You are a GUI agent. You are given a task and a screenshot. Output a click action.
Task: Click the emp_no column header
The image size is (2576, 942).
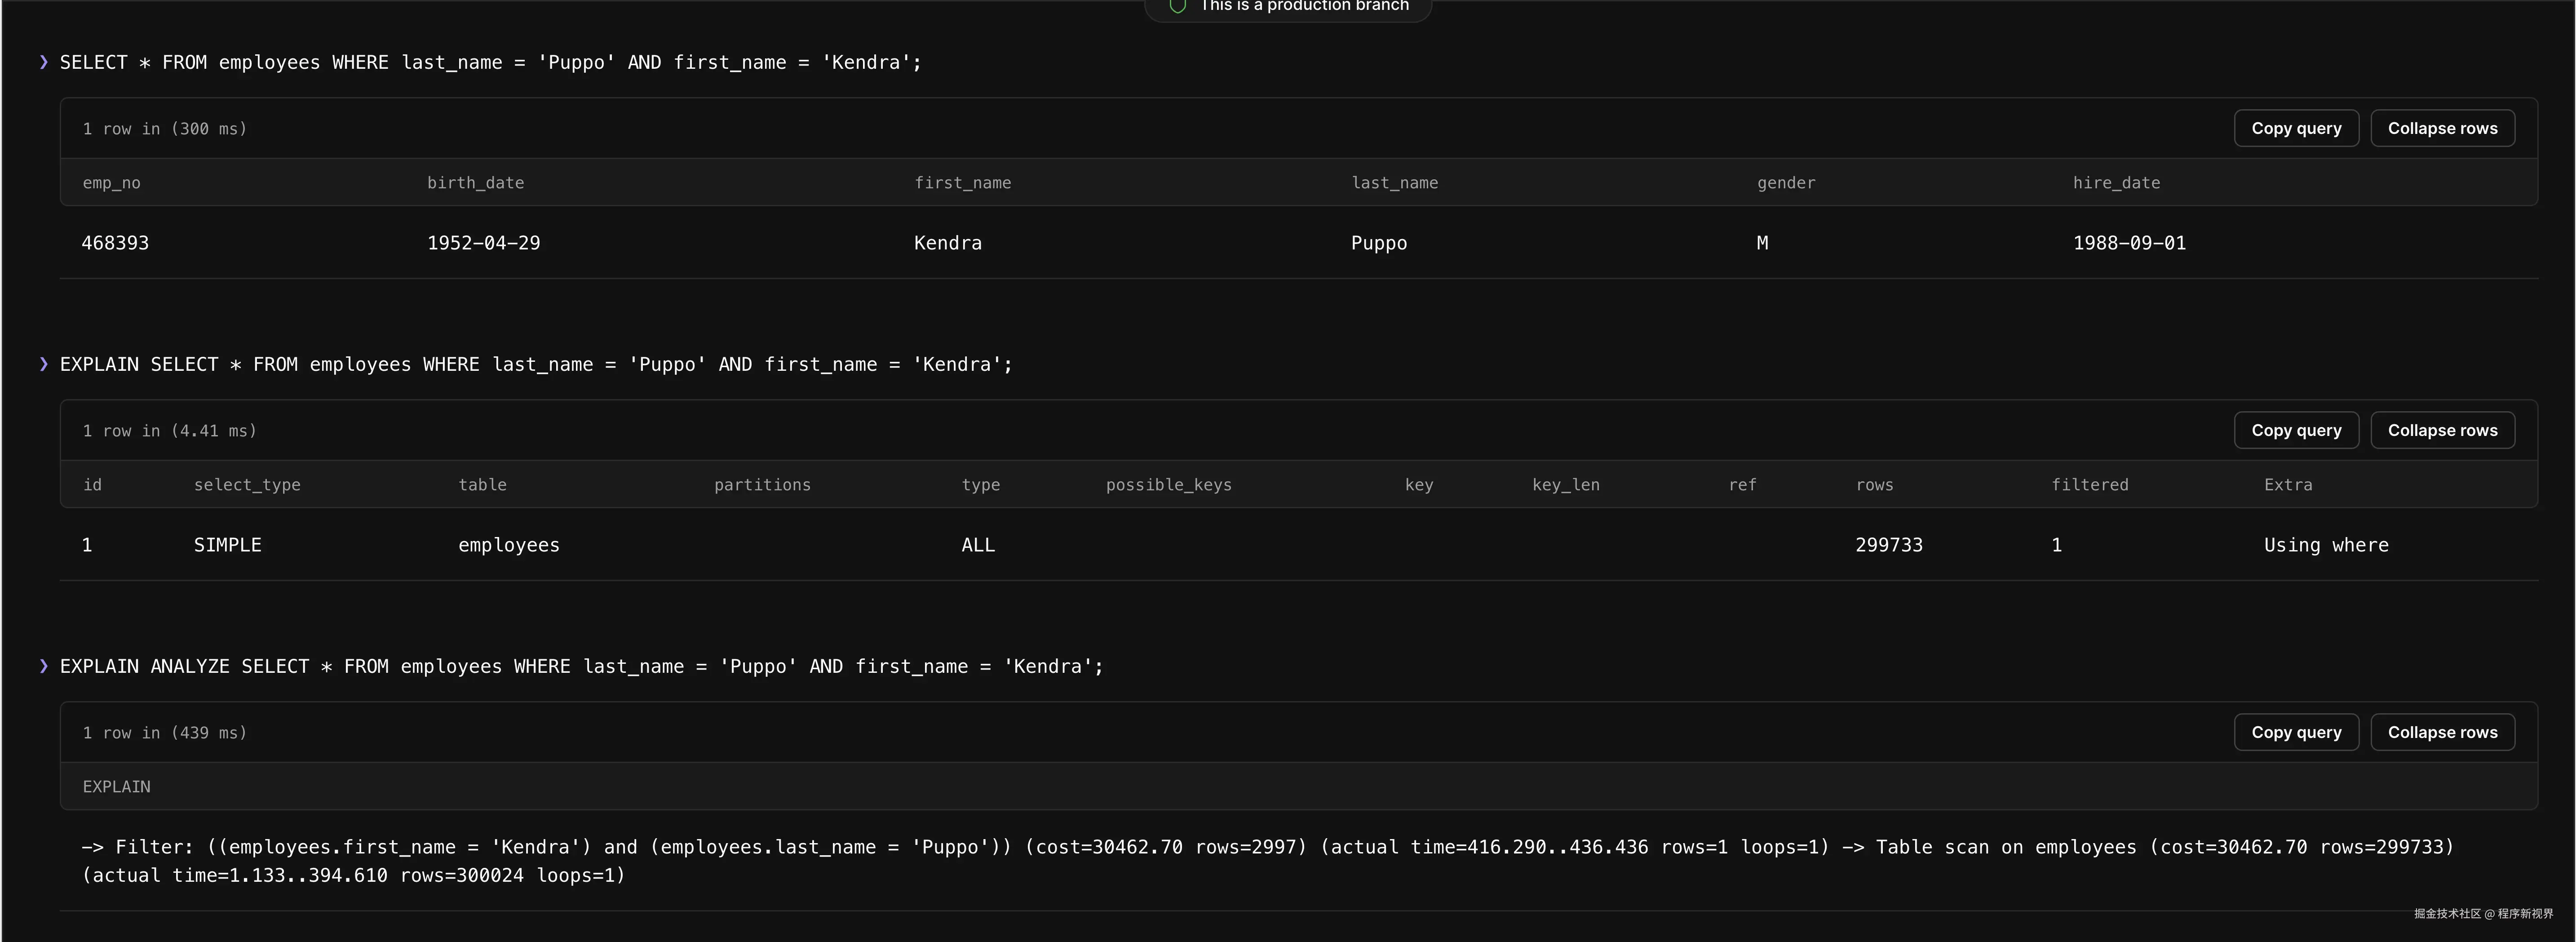coord(111,183)
